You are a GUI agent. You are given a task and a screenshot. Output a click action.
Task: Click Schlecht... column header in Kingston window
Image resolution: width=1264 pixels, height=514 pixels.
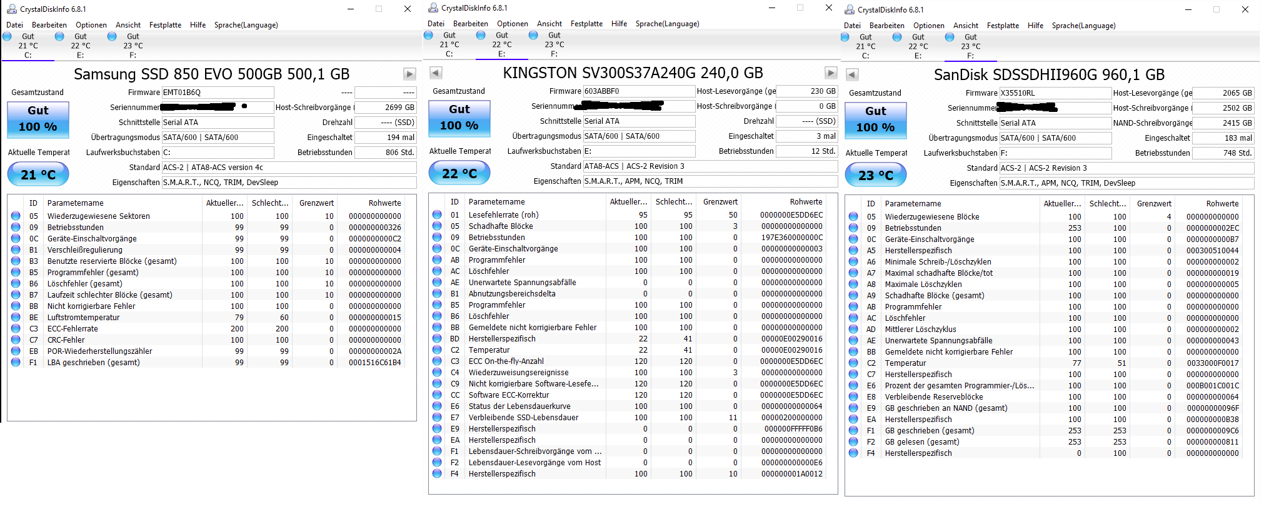674,202
